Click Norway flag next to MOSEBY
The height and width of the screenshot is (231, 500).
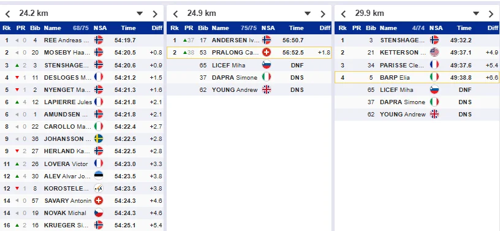[x=99, y=52]
